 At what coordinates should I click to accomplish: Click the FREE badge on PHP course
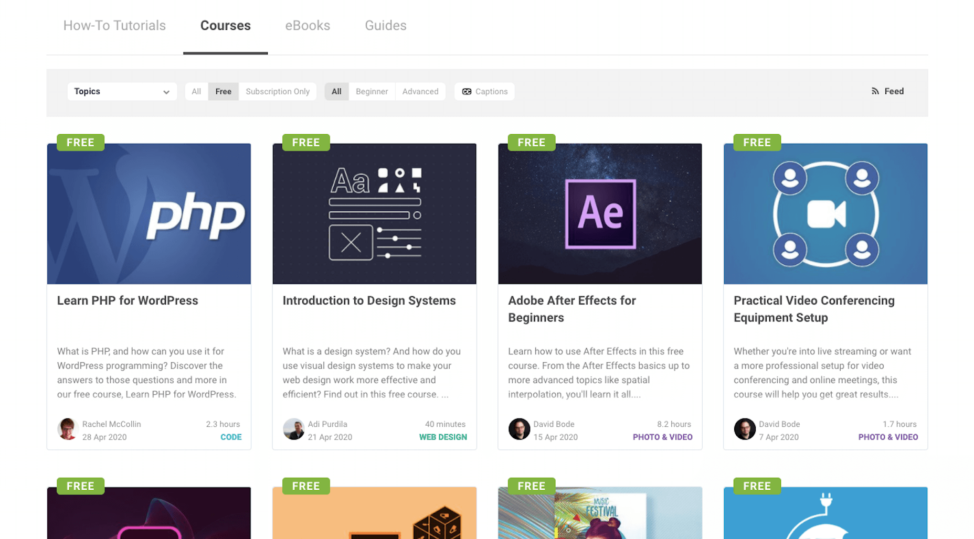[80, 142]
